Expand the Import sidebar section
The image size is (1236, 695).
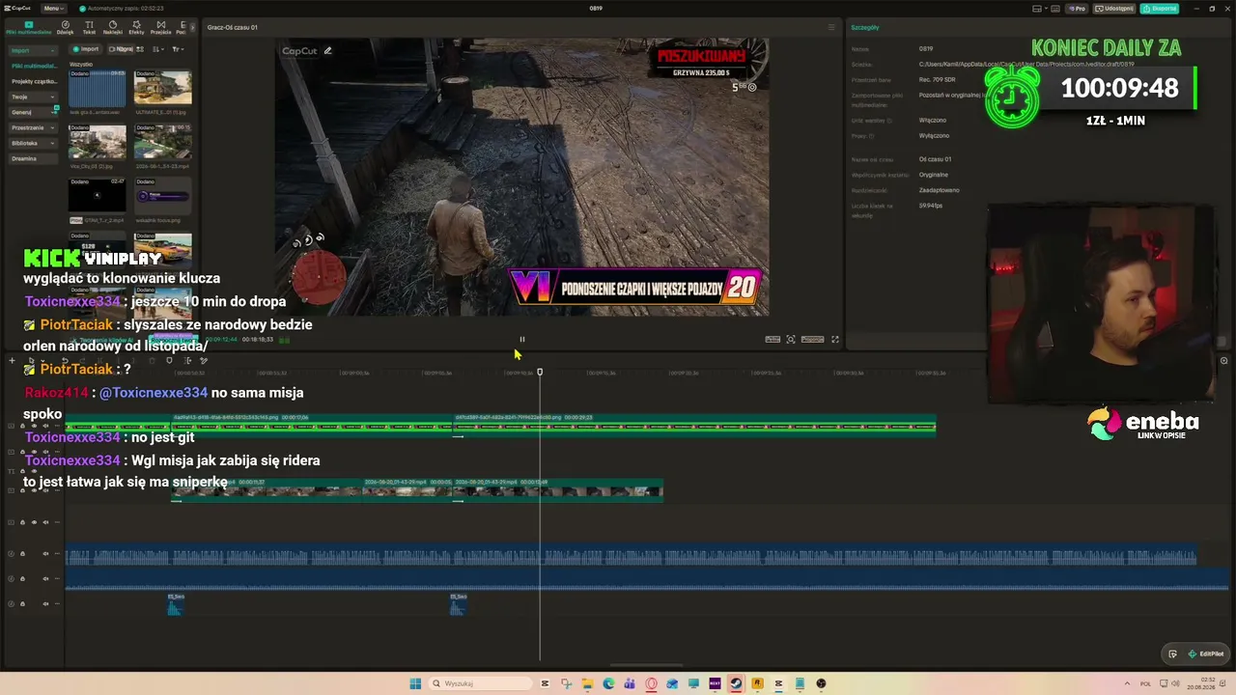32,50
